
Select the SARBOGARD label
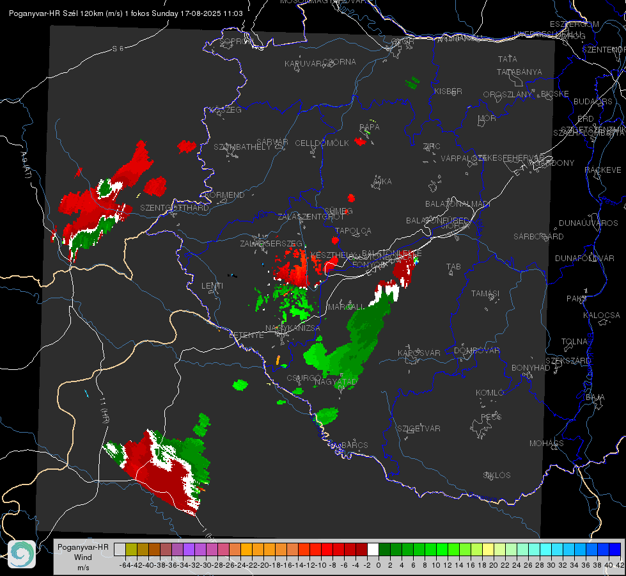538,237
